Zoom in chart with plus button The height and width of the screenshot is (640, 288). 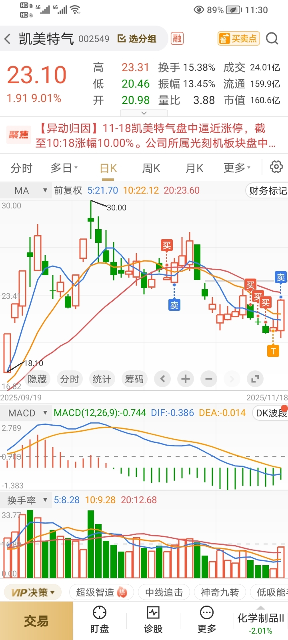[x=185, y=378]
